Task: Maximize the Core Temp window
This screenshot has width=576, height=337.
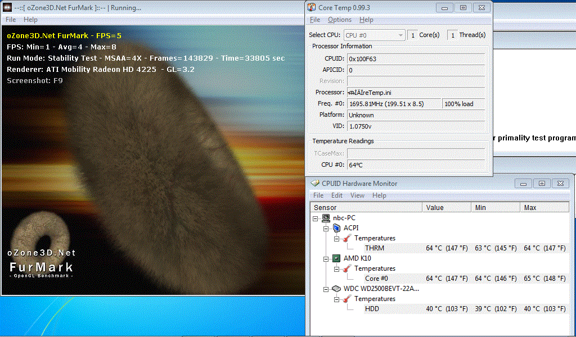Action: 463,7
